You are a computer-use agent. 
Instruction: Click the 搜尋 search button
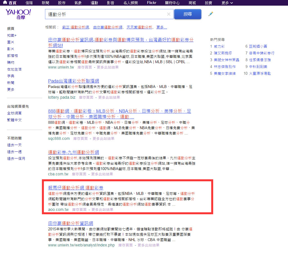tap(188, 14)
